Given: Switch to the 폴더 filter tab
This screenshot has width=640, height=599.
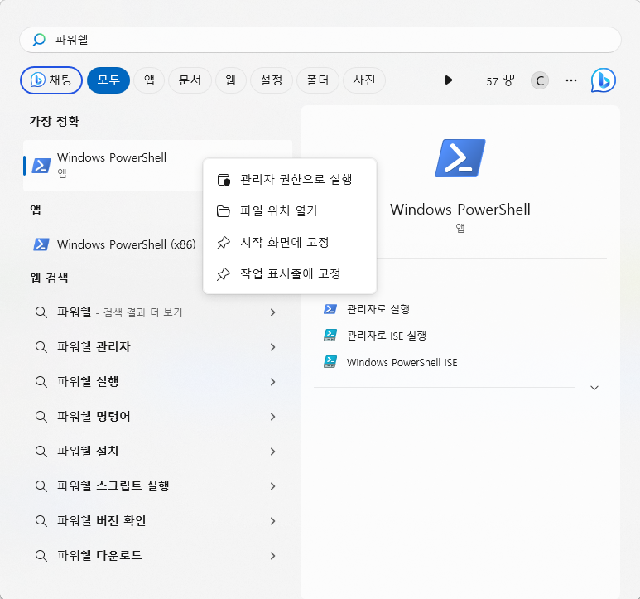Looking at the screenshot, I should pyautogui.click(x=318, y=80).
